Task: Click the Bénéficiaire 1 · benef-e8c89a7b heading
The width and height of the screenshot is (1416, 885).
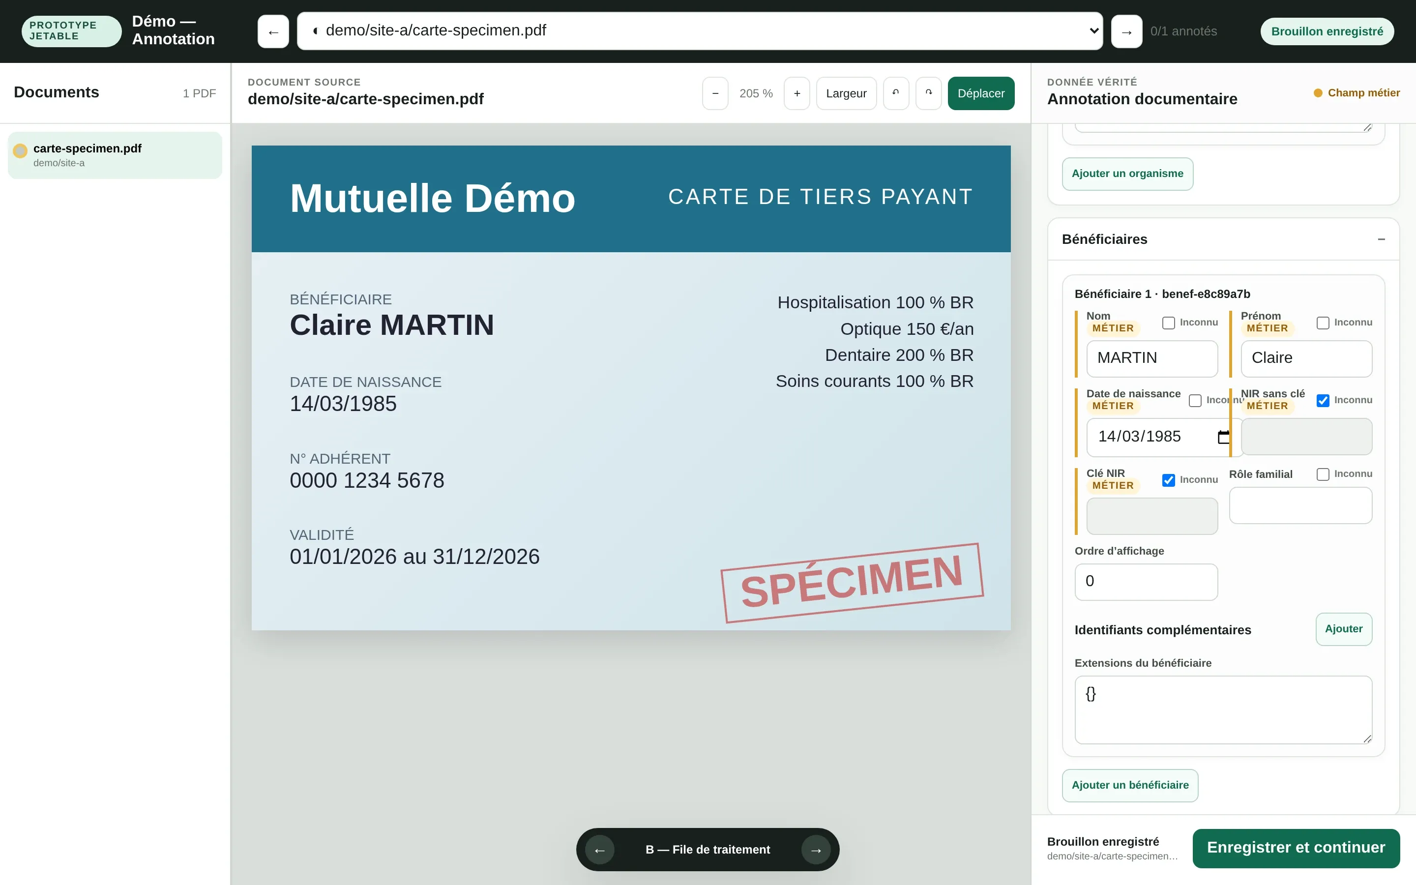Action: pos(1162,295)
